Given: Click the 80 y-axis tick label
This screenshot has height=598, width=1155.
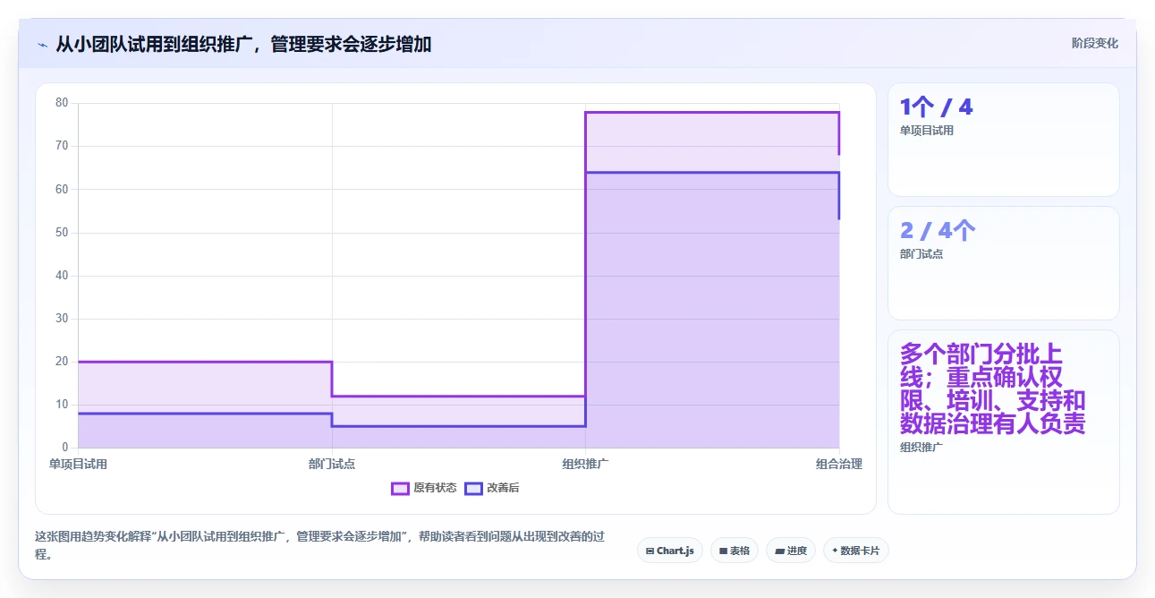Looking at the screenshot, I should tap(62, 103).
